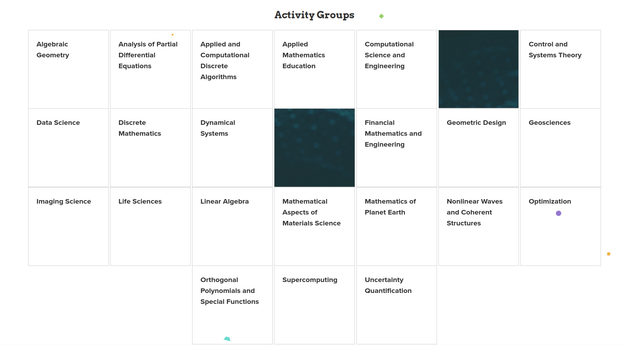Screen dimensions: 627x345
Task: Click the dark tile beside Control and Systems Theory
Action: tap(479, 69)
